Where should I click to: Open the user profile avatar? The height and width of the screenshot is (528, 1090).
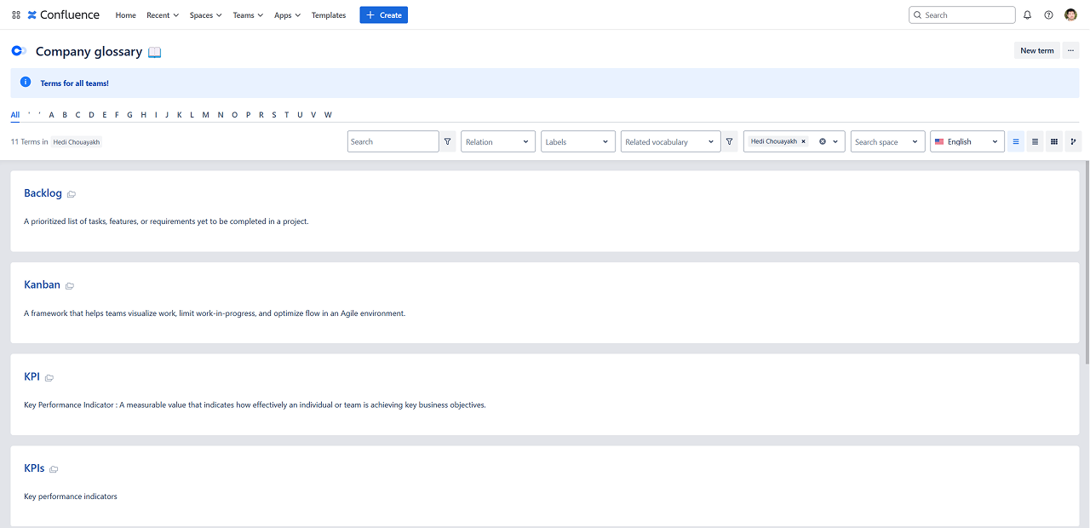1070,15
